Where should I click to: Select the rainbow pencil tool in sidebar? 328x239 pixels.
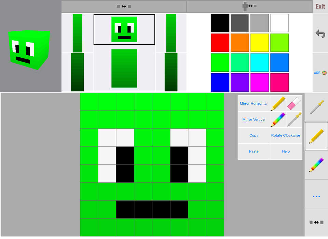[x=316, y=165]
